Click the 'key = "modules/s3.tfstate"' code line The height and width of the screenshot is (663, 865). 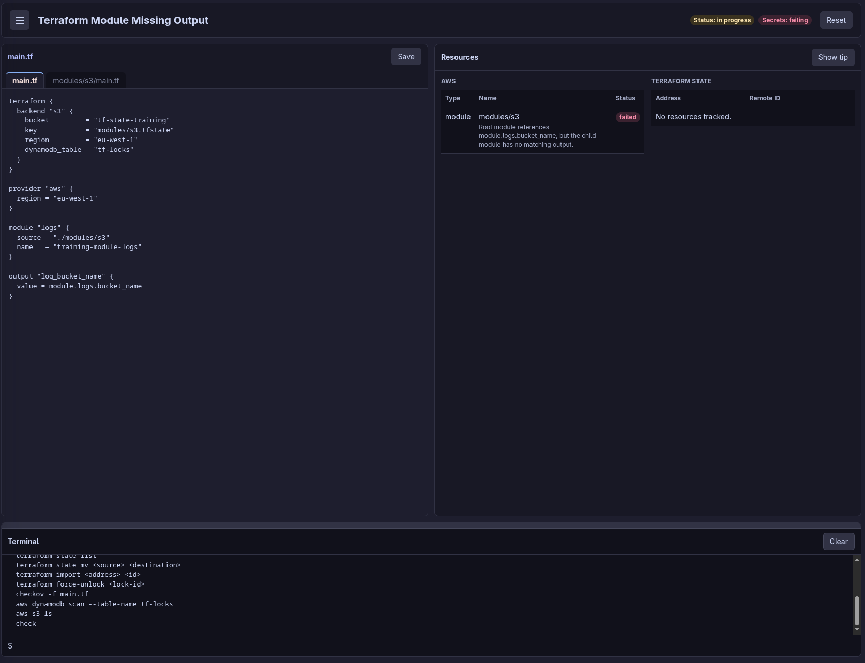point(99,130)
